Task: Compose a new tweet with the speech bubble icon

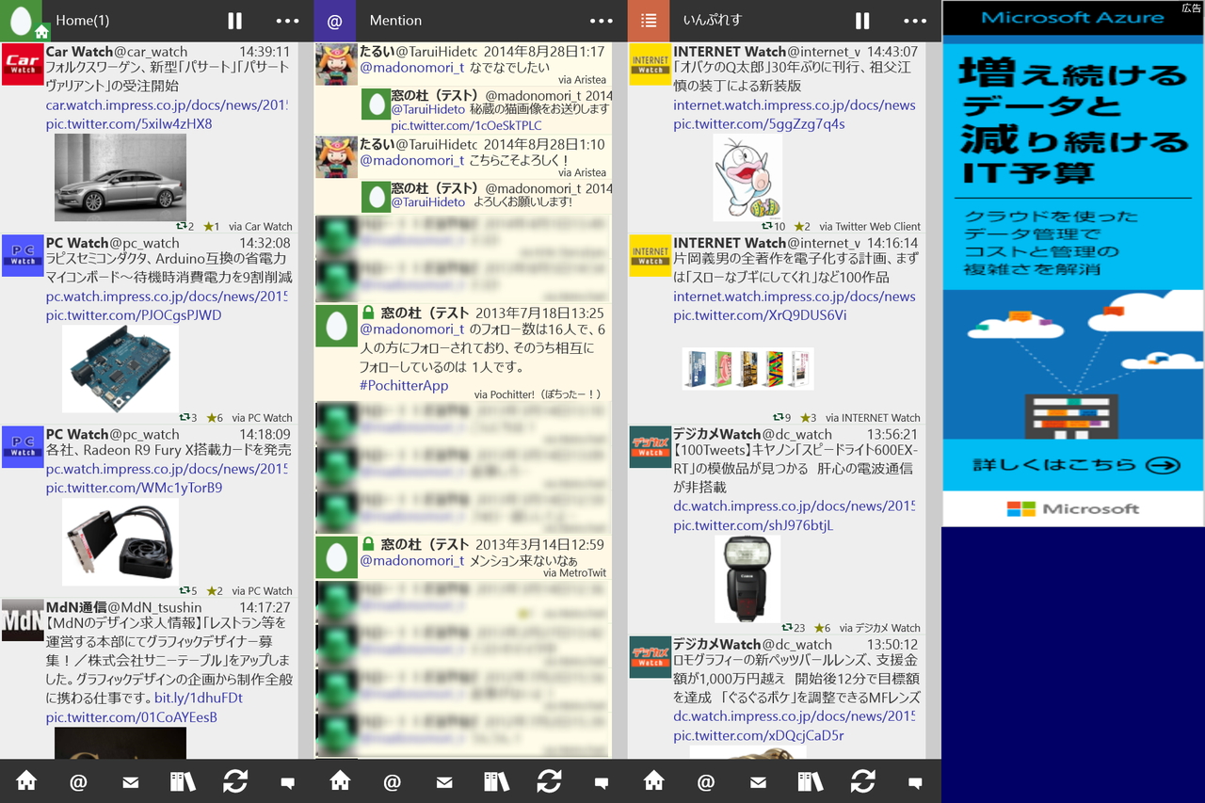Action: coord(287,781)
